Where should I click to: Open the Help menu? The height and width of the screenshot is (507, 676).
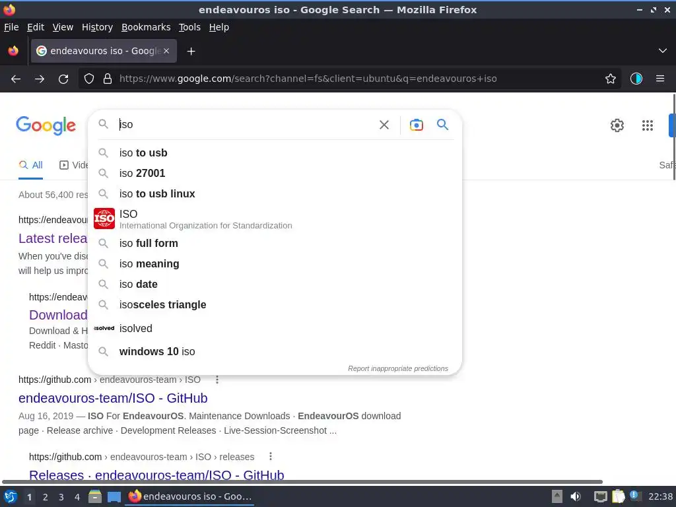coord(219,27)
